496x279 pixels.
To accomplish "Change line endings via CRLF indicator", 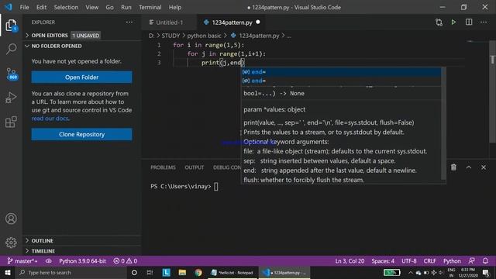I will click(429, 261).
